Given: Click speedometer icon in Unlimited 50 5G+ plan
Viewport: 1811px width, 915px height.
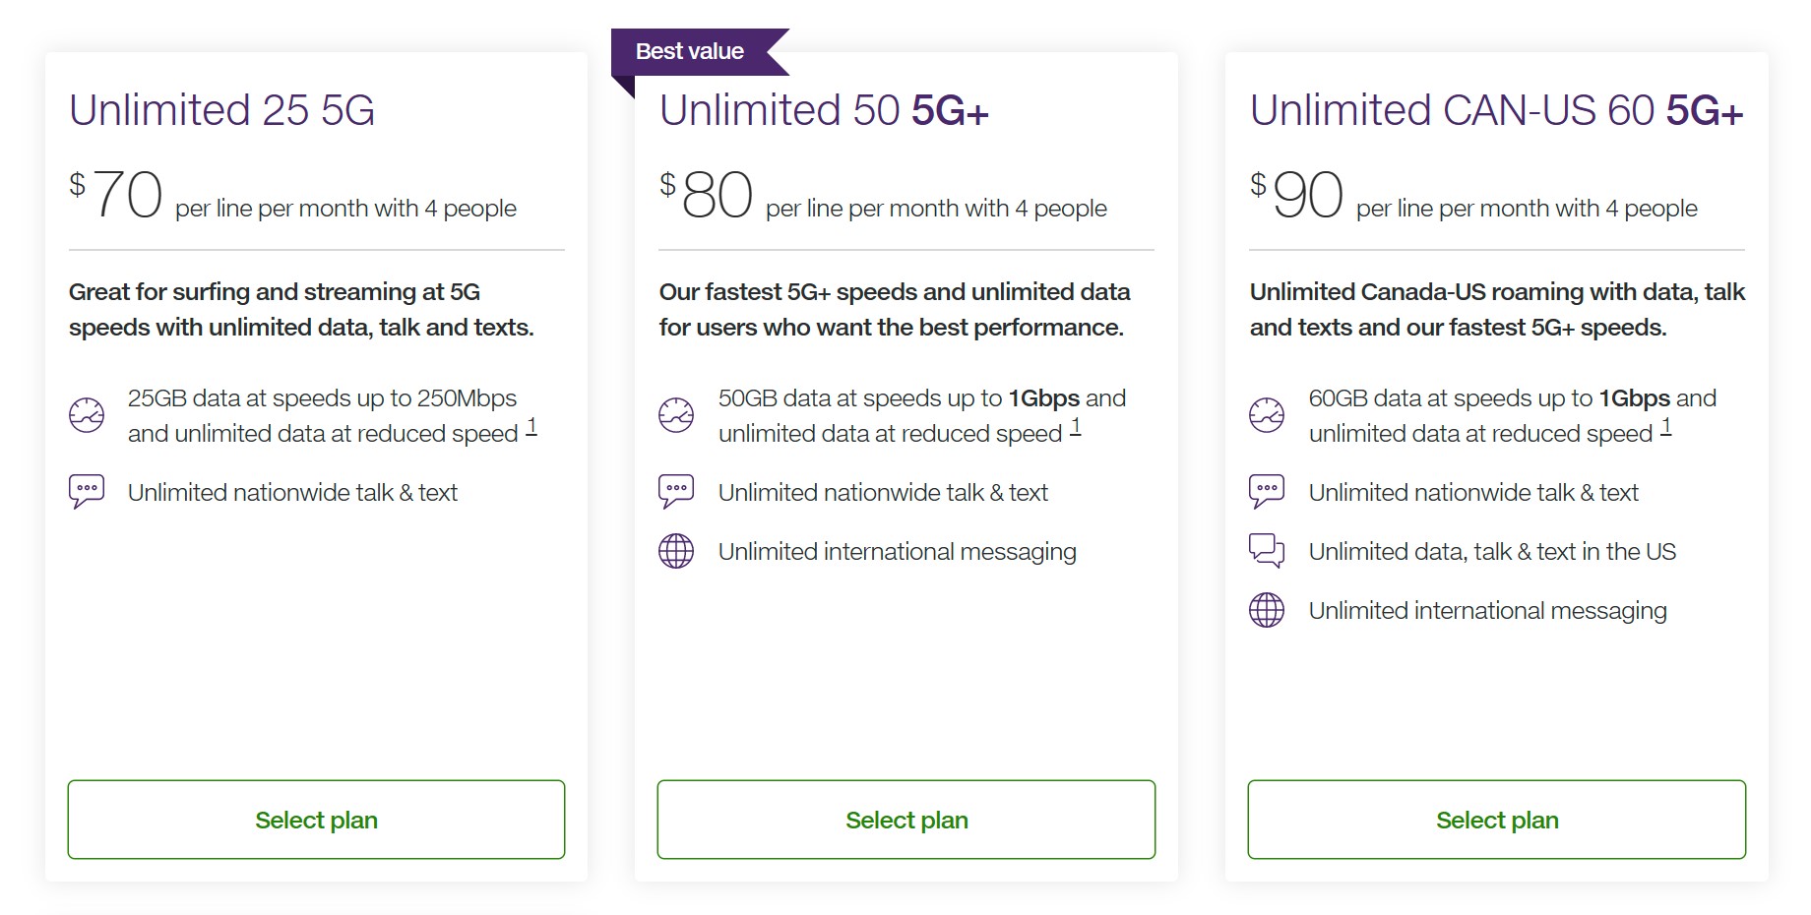Looking at the screenshot, I should click(x=676, y=415).
